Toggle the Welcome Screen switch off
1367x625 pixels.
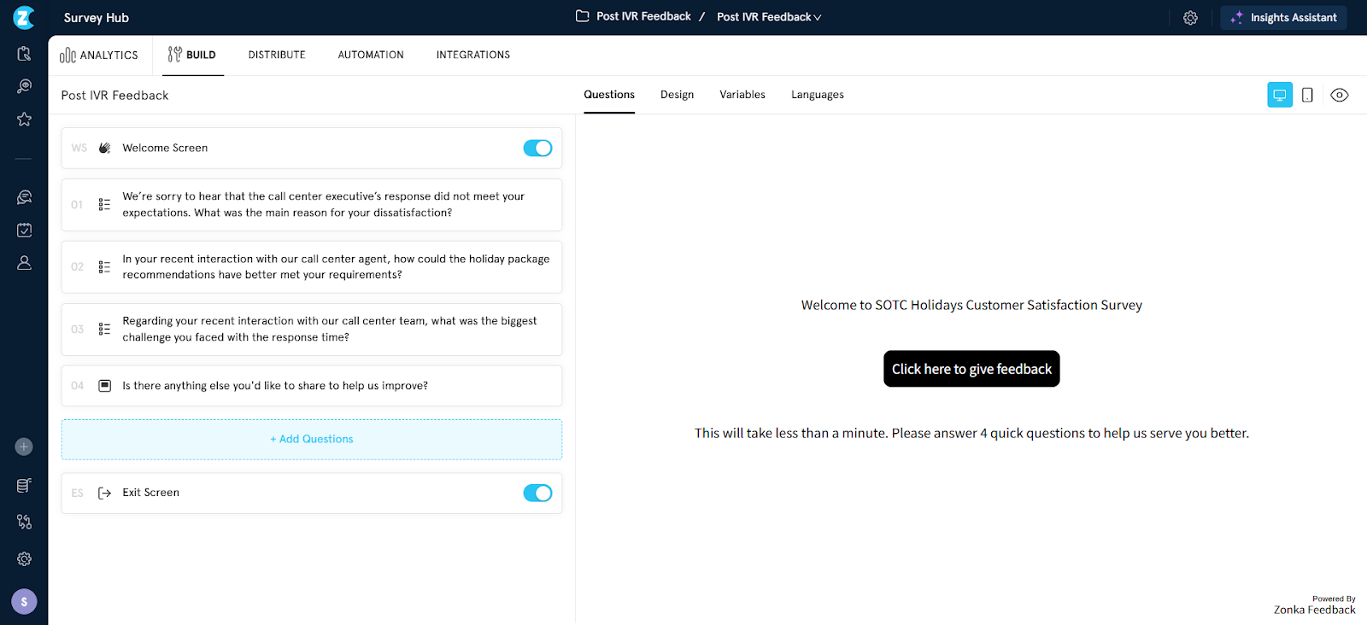tap(537, 148)
